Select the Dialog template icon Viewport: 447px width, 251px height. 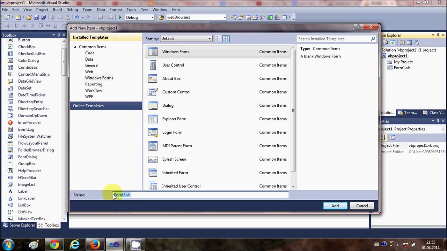(153, 105)
